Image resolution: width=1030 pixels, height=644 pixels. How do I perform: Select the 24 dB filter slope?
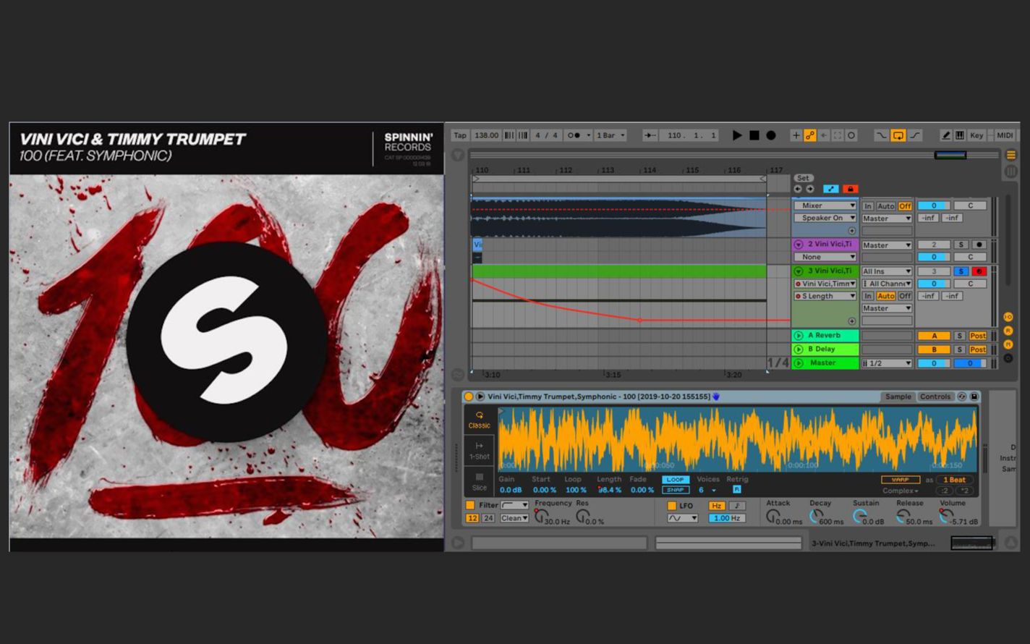488,518
